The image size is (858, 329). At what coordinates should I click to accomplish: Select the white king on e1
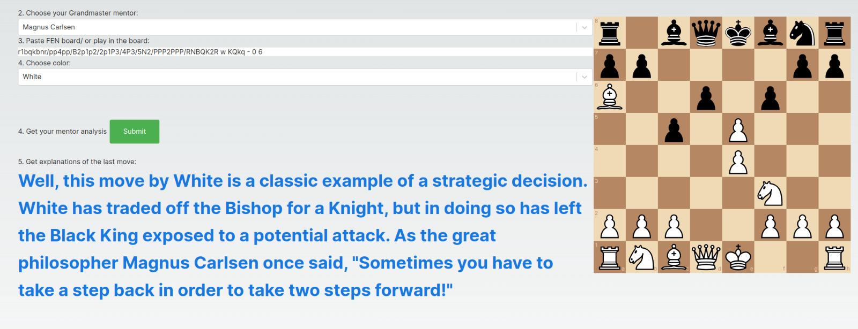(738, 257)
